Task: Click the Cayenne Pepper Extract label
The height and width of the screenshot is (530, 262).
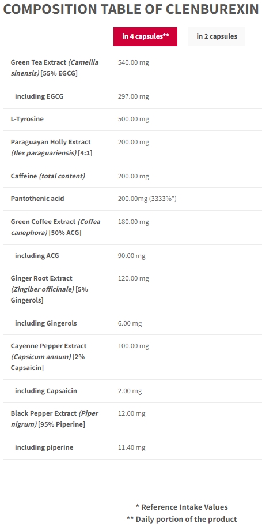Action: (49, 357)
